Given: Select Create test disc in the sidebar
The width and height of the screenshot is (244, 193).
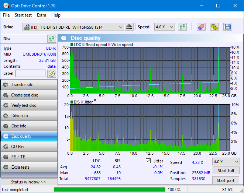Looking at the screenshot, I should click(29, 95).
